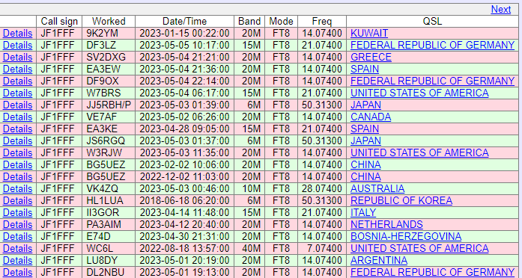Open Details for the DF9OX contact
This screenshot has height=278, width=522.
point(18,81)
